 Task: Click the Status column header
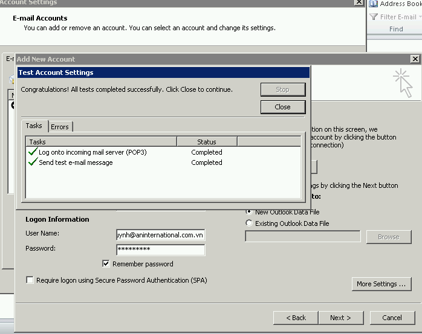pos(207,141)
